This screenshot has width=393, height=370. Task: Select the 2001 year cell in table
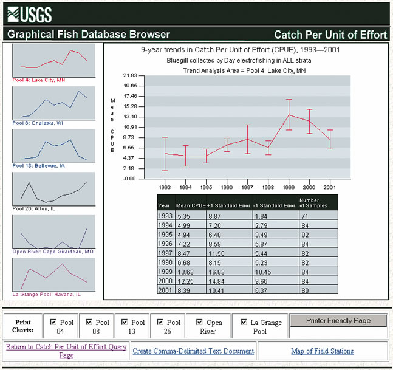pos(165,290)
